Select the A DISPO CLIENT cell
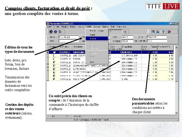 (132, 56)
